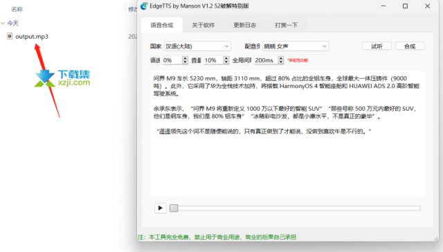Decrease 语速 with the down arrow
The width and height of the screenshot is (443, 252).
tap(185, 62)
